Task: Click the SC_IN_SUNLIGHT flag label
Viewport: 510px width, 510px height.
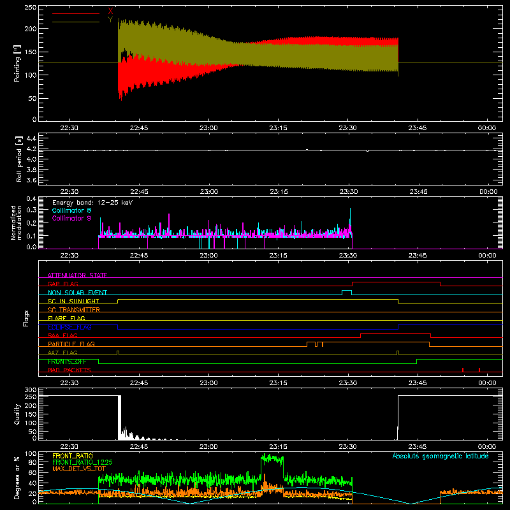Action: tap(73, 301)
